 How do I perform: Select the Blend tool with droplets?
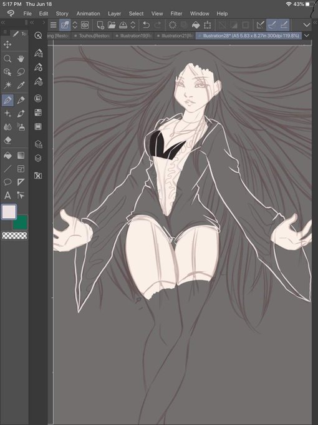tap(7, 127)
